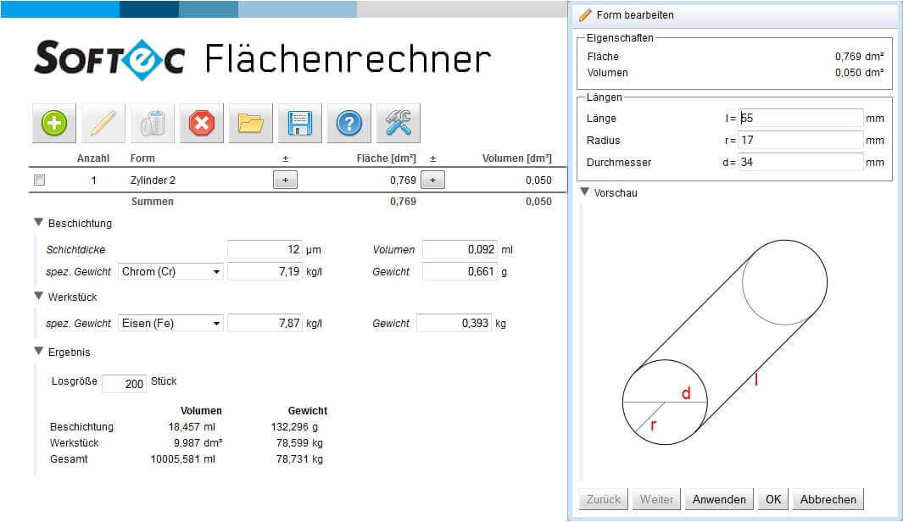Open a saved project via the folder icon

pos(250,122)
